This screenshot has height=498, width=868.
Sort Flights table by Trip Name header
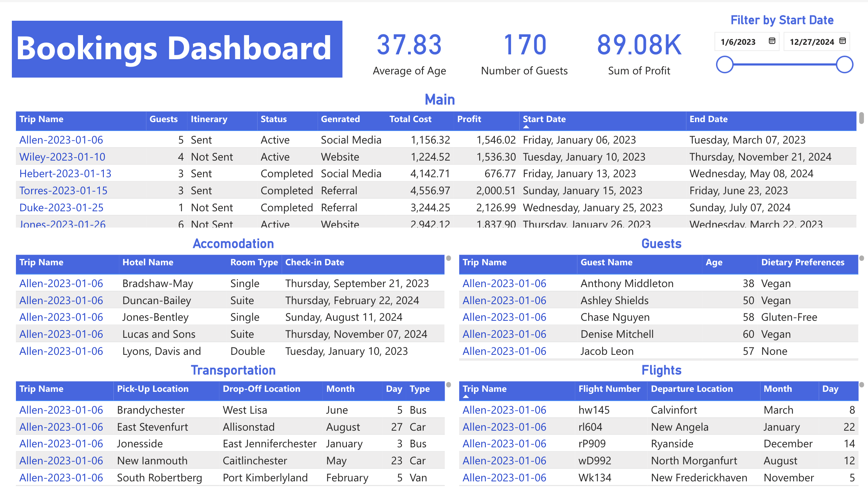click(x=484, y=389)
